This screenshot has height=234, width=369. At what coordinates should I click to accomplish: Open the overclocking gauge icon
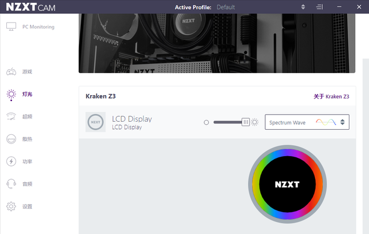[11, 116]
